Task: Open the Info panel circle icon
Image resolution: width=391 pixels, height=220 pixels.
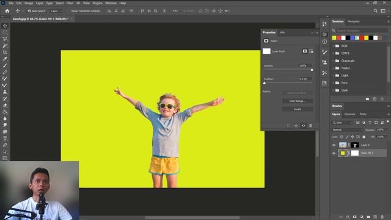Action: pos(324,42)
